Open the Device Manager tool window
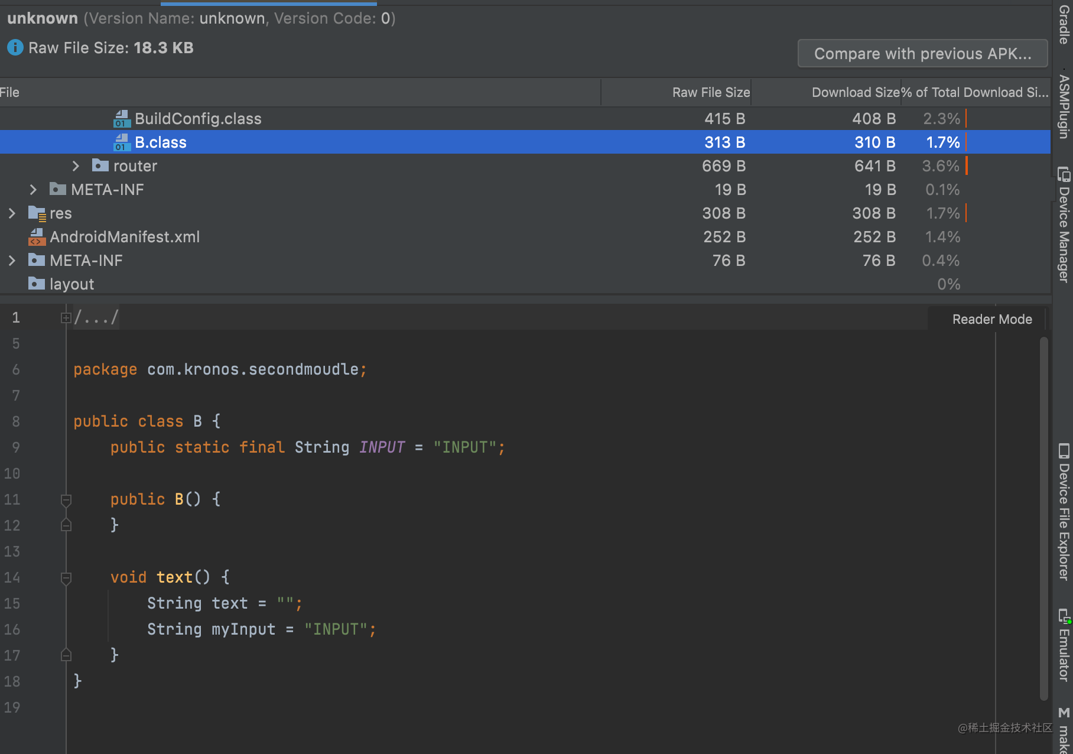The image size is (1073, 754). 1064,225
